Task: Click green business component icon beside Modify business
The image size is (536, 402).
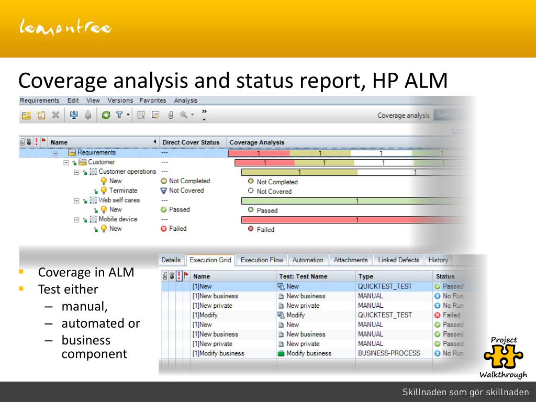Action: (281, 353)
